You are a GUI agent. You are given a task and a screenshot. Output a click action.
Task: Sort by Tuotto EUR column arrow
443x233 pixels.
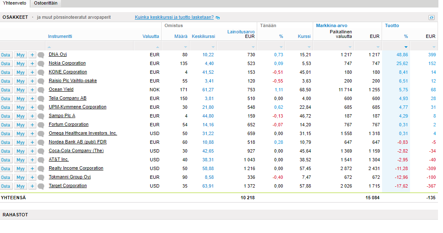tap(434, 47)
